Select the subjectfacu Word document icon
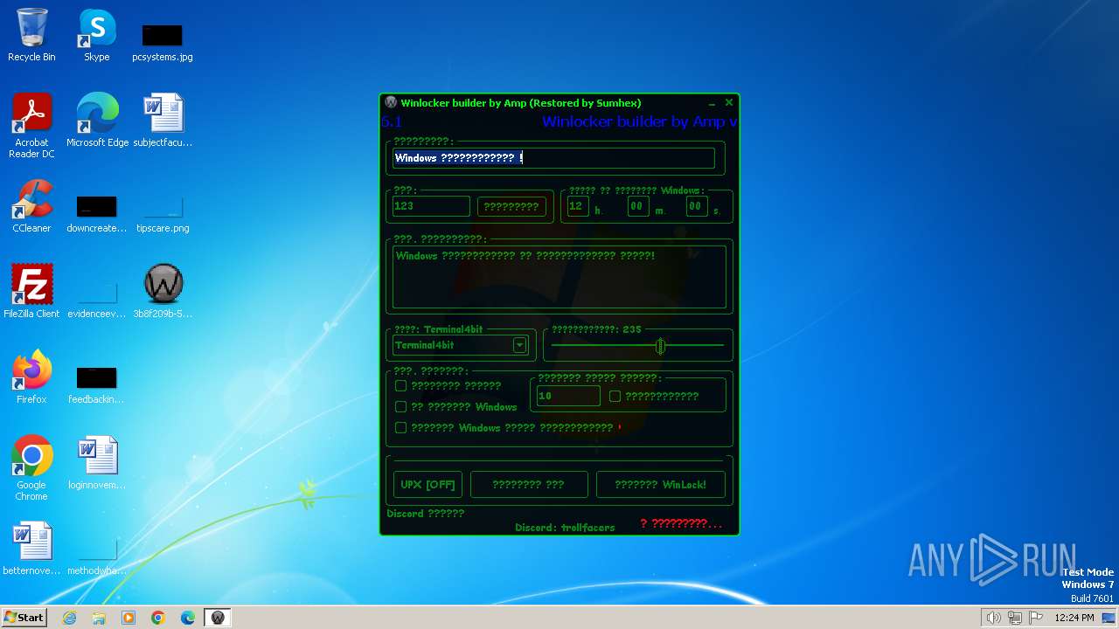Viewport: 1119px width, 629px height. tap(163, 121)
